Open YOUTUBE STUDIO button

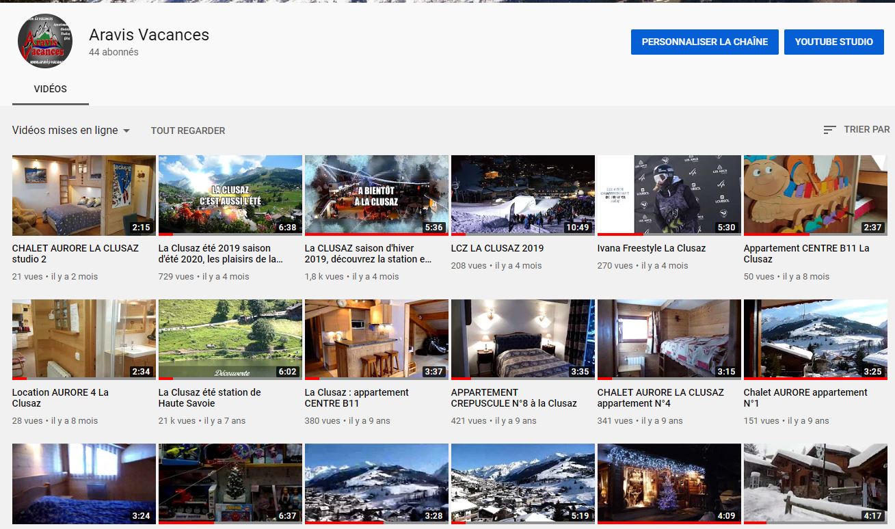coord(833,42)
